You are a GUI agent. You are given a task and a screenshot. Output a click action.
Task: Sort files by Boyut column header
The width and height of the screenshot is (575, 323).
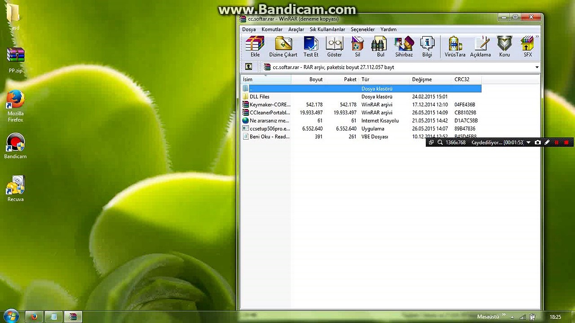point(308,79)
